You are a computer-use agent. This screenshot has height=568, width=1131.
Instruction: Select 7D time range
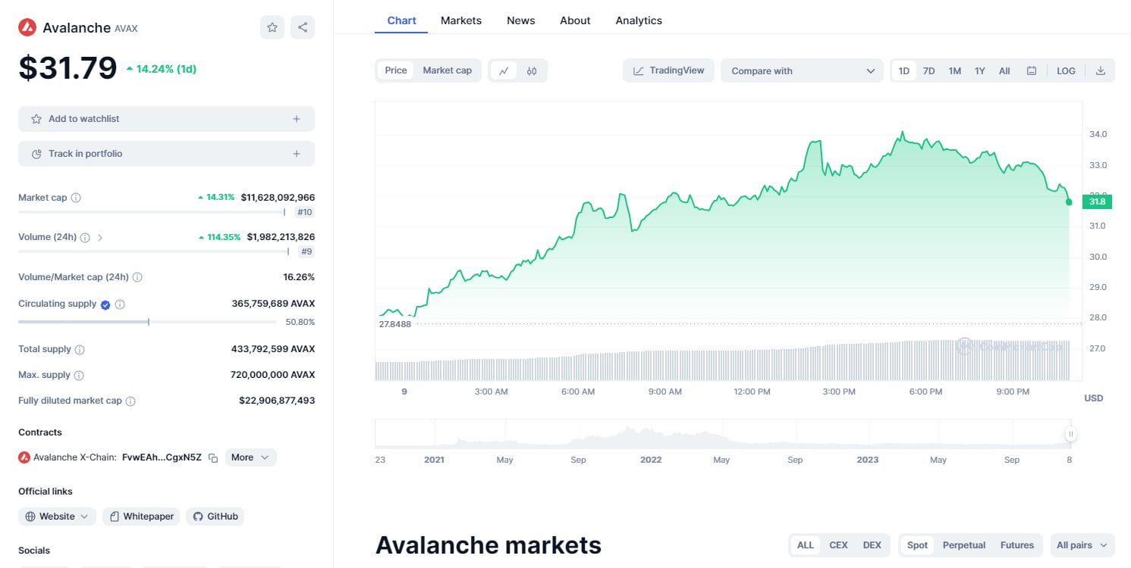point(928,70)
